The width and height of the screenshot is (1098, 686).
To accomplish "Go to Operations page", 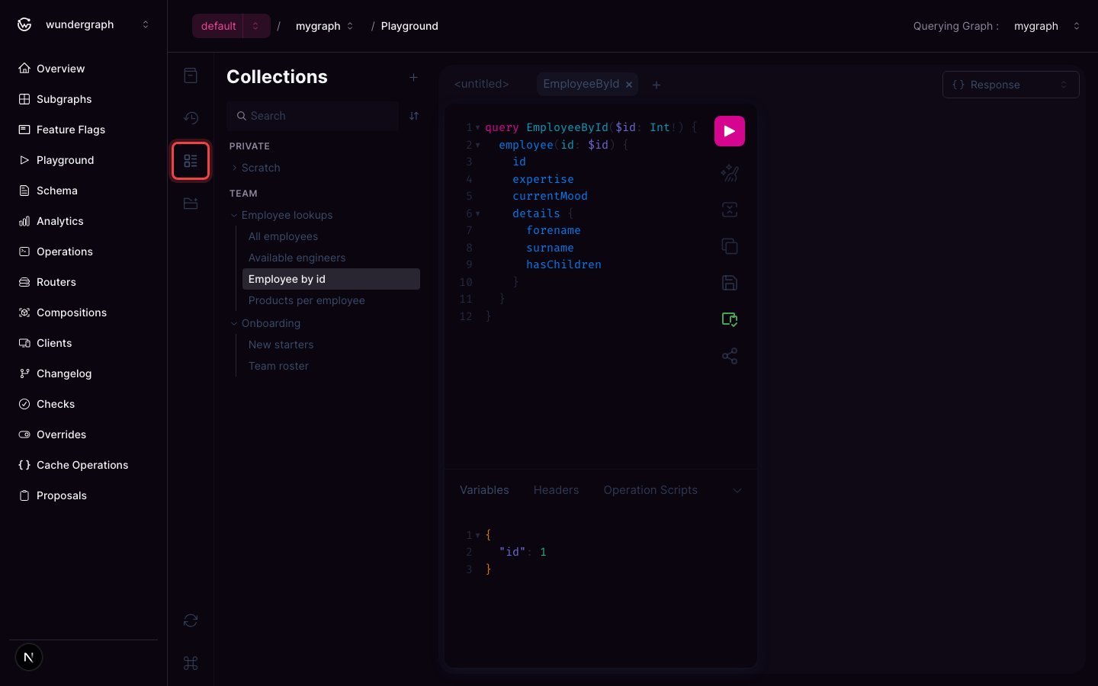I will (x=84, y=252).
